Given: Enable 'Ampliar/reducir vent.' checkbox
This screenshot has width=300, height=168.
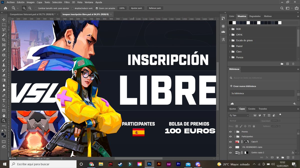Looking at the screenshot, I should click(x=72, y=8).
